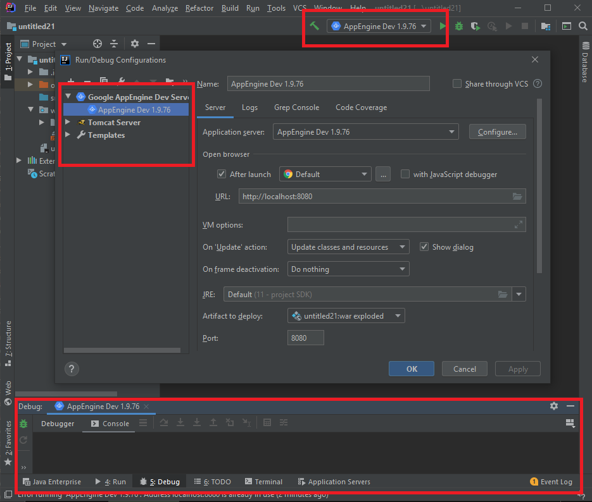Enable with JavaScript debugger checkbox
The image size is (592, 502).
click(405, 174)
